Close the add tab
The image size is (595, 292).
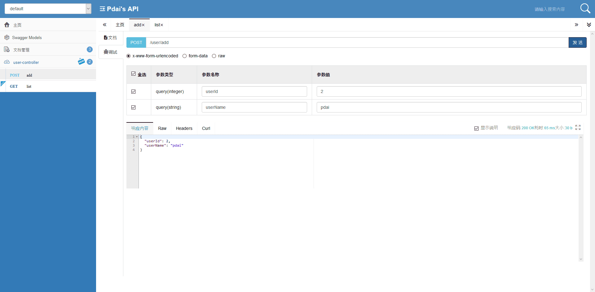tap(143, 25)
